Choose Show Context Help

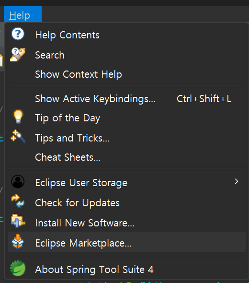[79, 74]
